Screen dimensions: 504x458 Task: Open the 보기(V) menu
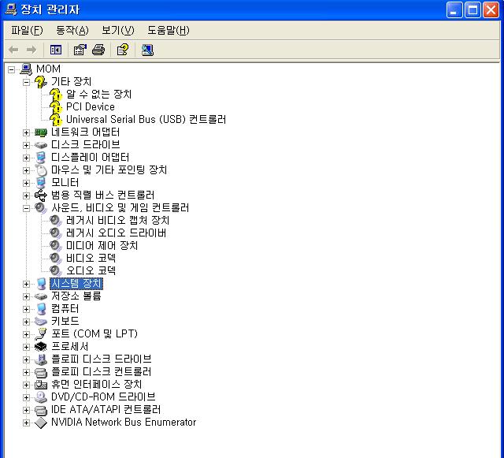point(117,30)
